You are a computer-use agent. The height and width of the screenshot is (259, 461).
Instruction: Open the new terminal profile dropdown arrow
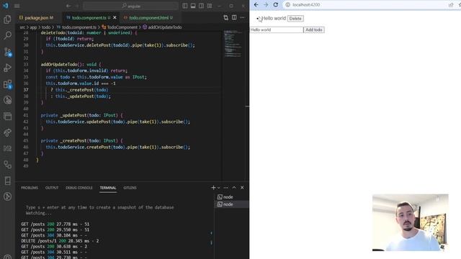coord(218,188)
